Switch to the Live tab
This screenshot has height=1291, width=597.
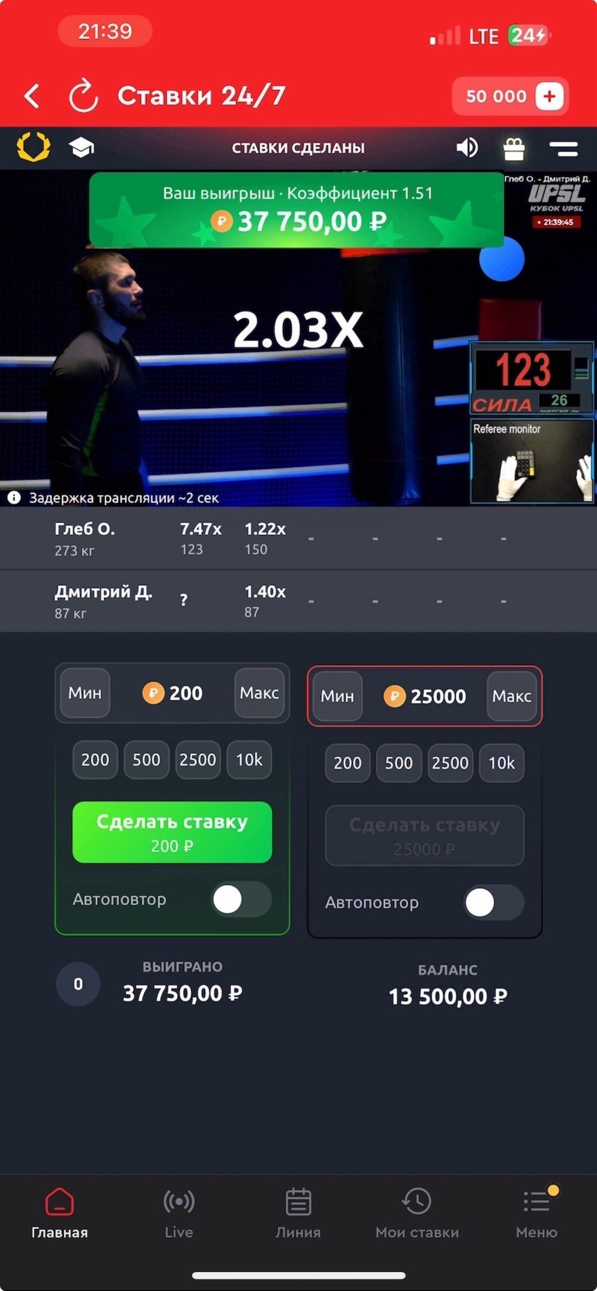pyautogui.click(x=179, y=1213)
